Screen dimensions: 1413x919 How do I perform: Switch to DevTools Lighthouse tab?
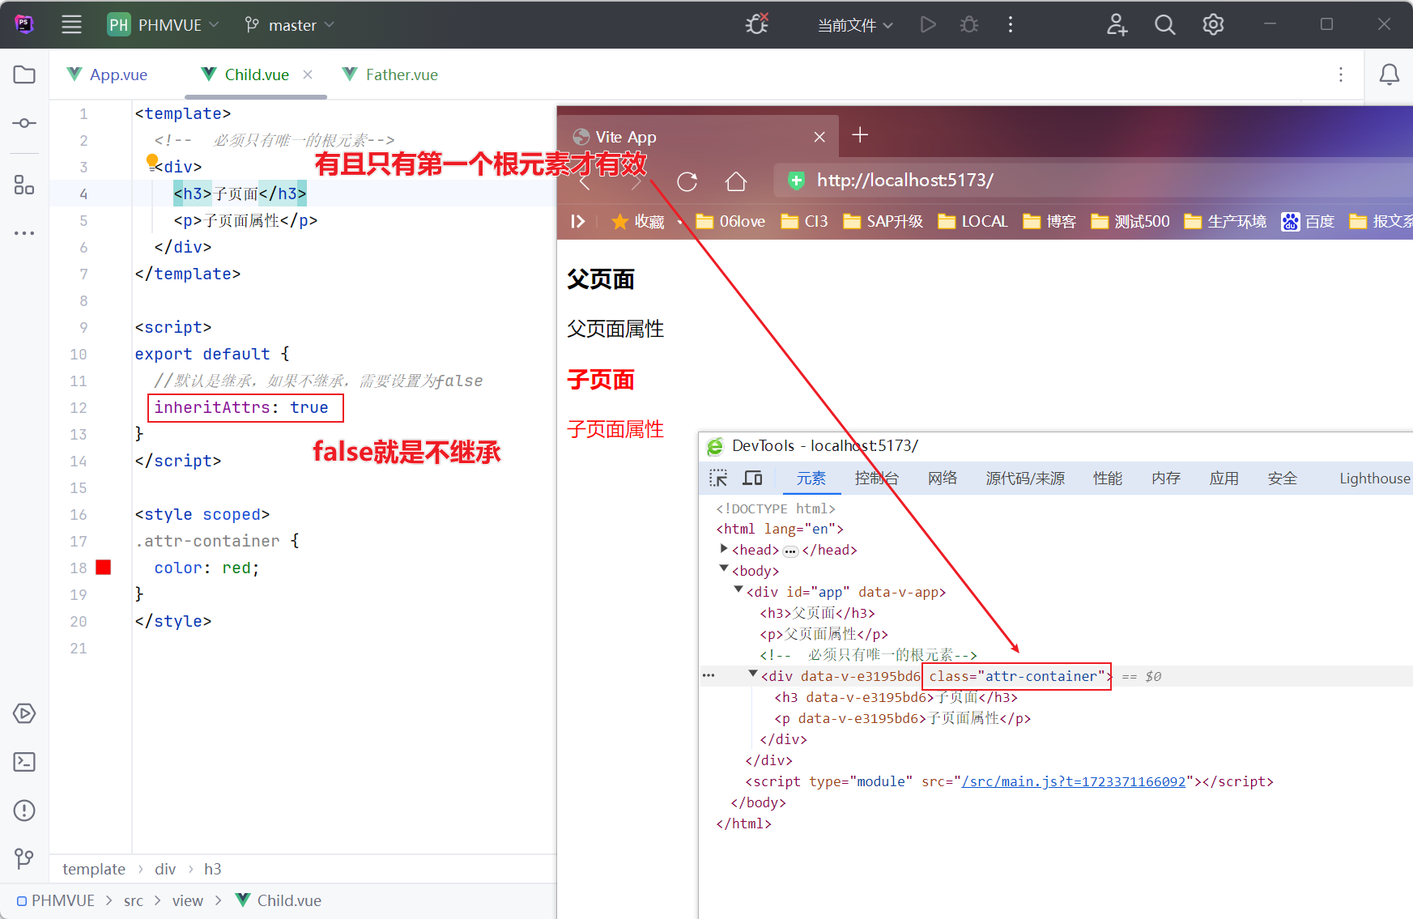[1374, 478]
